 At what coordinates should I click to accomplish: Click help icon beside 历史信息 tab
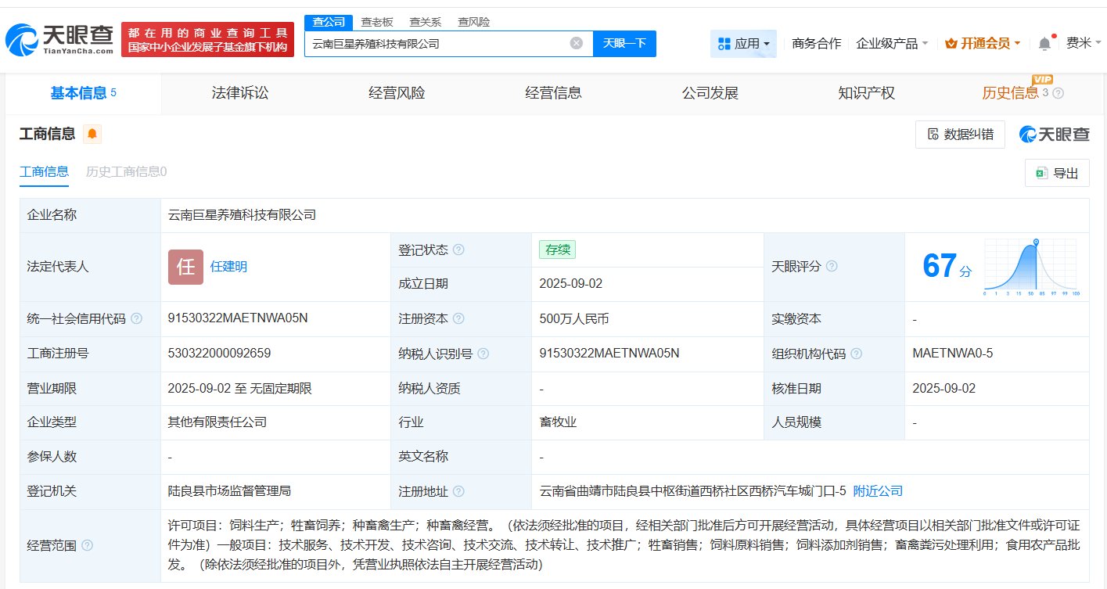1058,93
